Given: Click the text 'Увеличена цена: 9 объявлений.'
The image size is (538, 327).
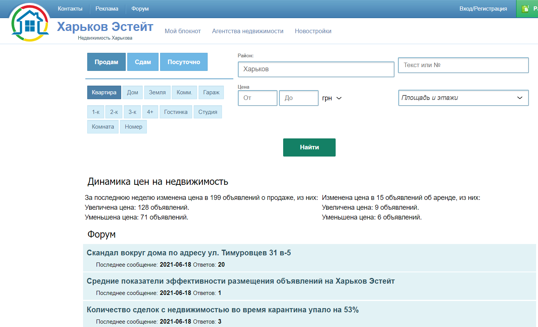Looking at the screenshot, I should [370, 207].
